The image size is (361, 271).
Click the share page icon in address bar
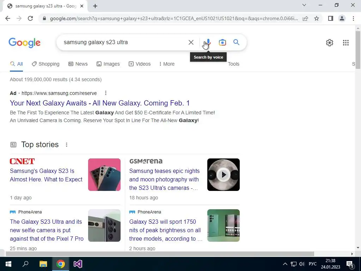pos(305,18)
